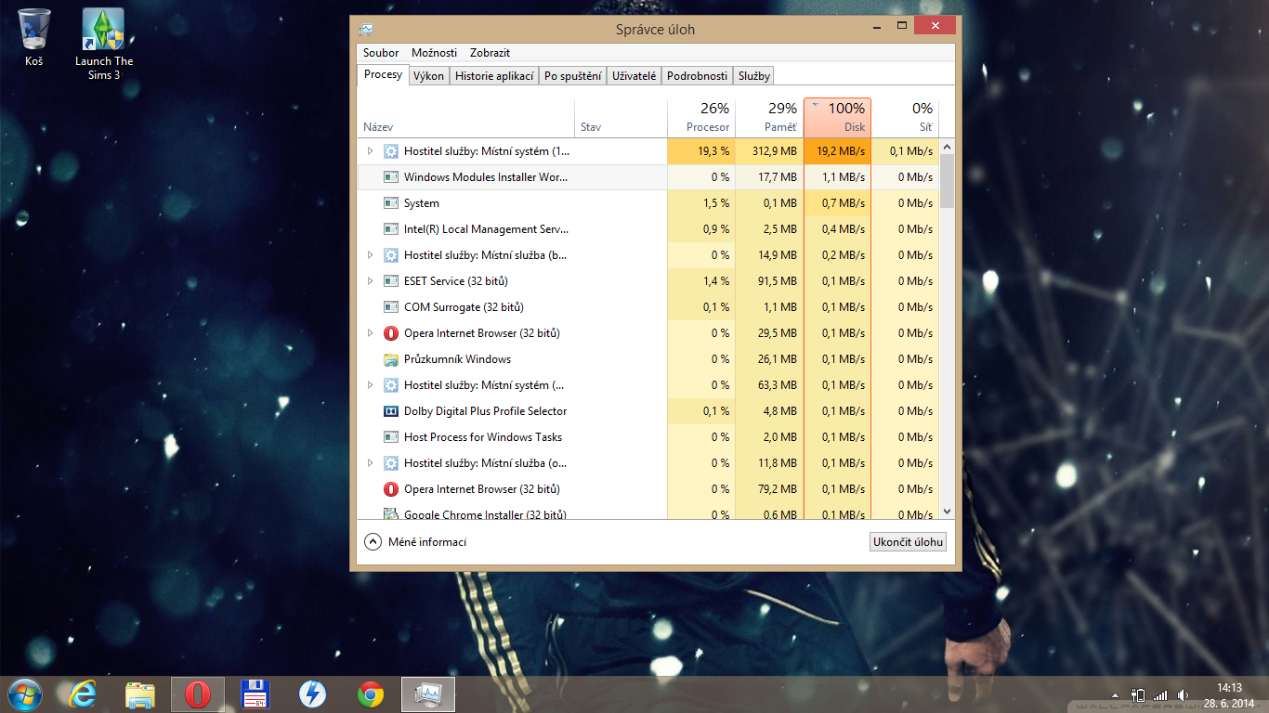
Task: Open File Explorer from the taskbar
Action: tap(140, 694)
